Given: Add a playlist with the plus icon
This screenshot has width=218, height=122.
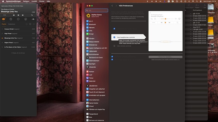Looking at the screenshot, I should point(30,24).
